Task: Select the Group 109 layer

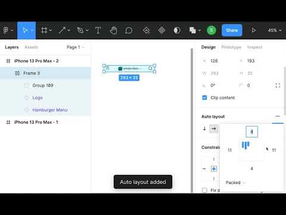Action: click(x=45, y=85)
